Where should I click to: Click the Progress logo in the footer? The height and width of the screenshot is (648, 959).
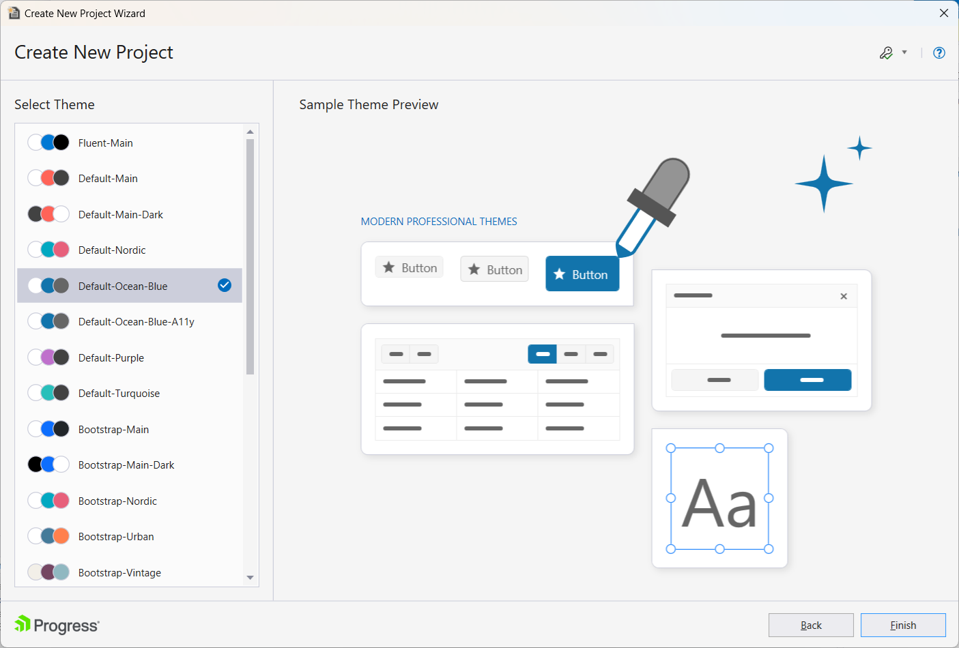click(x=56, y=625)
